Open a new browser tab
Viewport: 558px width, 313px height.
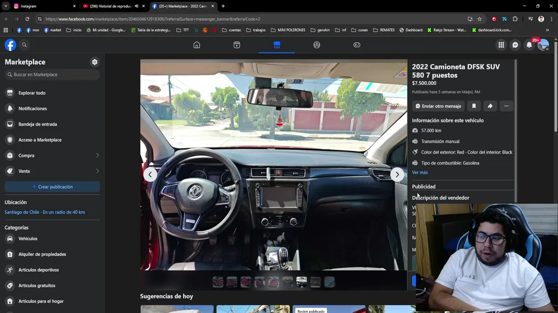(223, 6)
